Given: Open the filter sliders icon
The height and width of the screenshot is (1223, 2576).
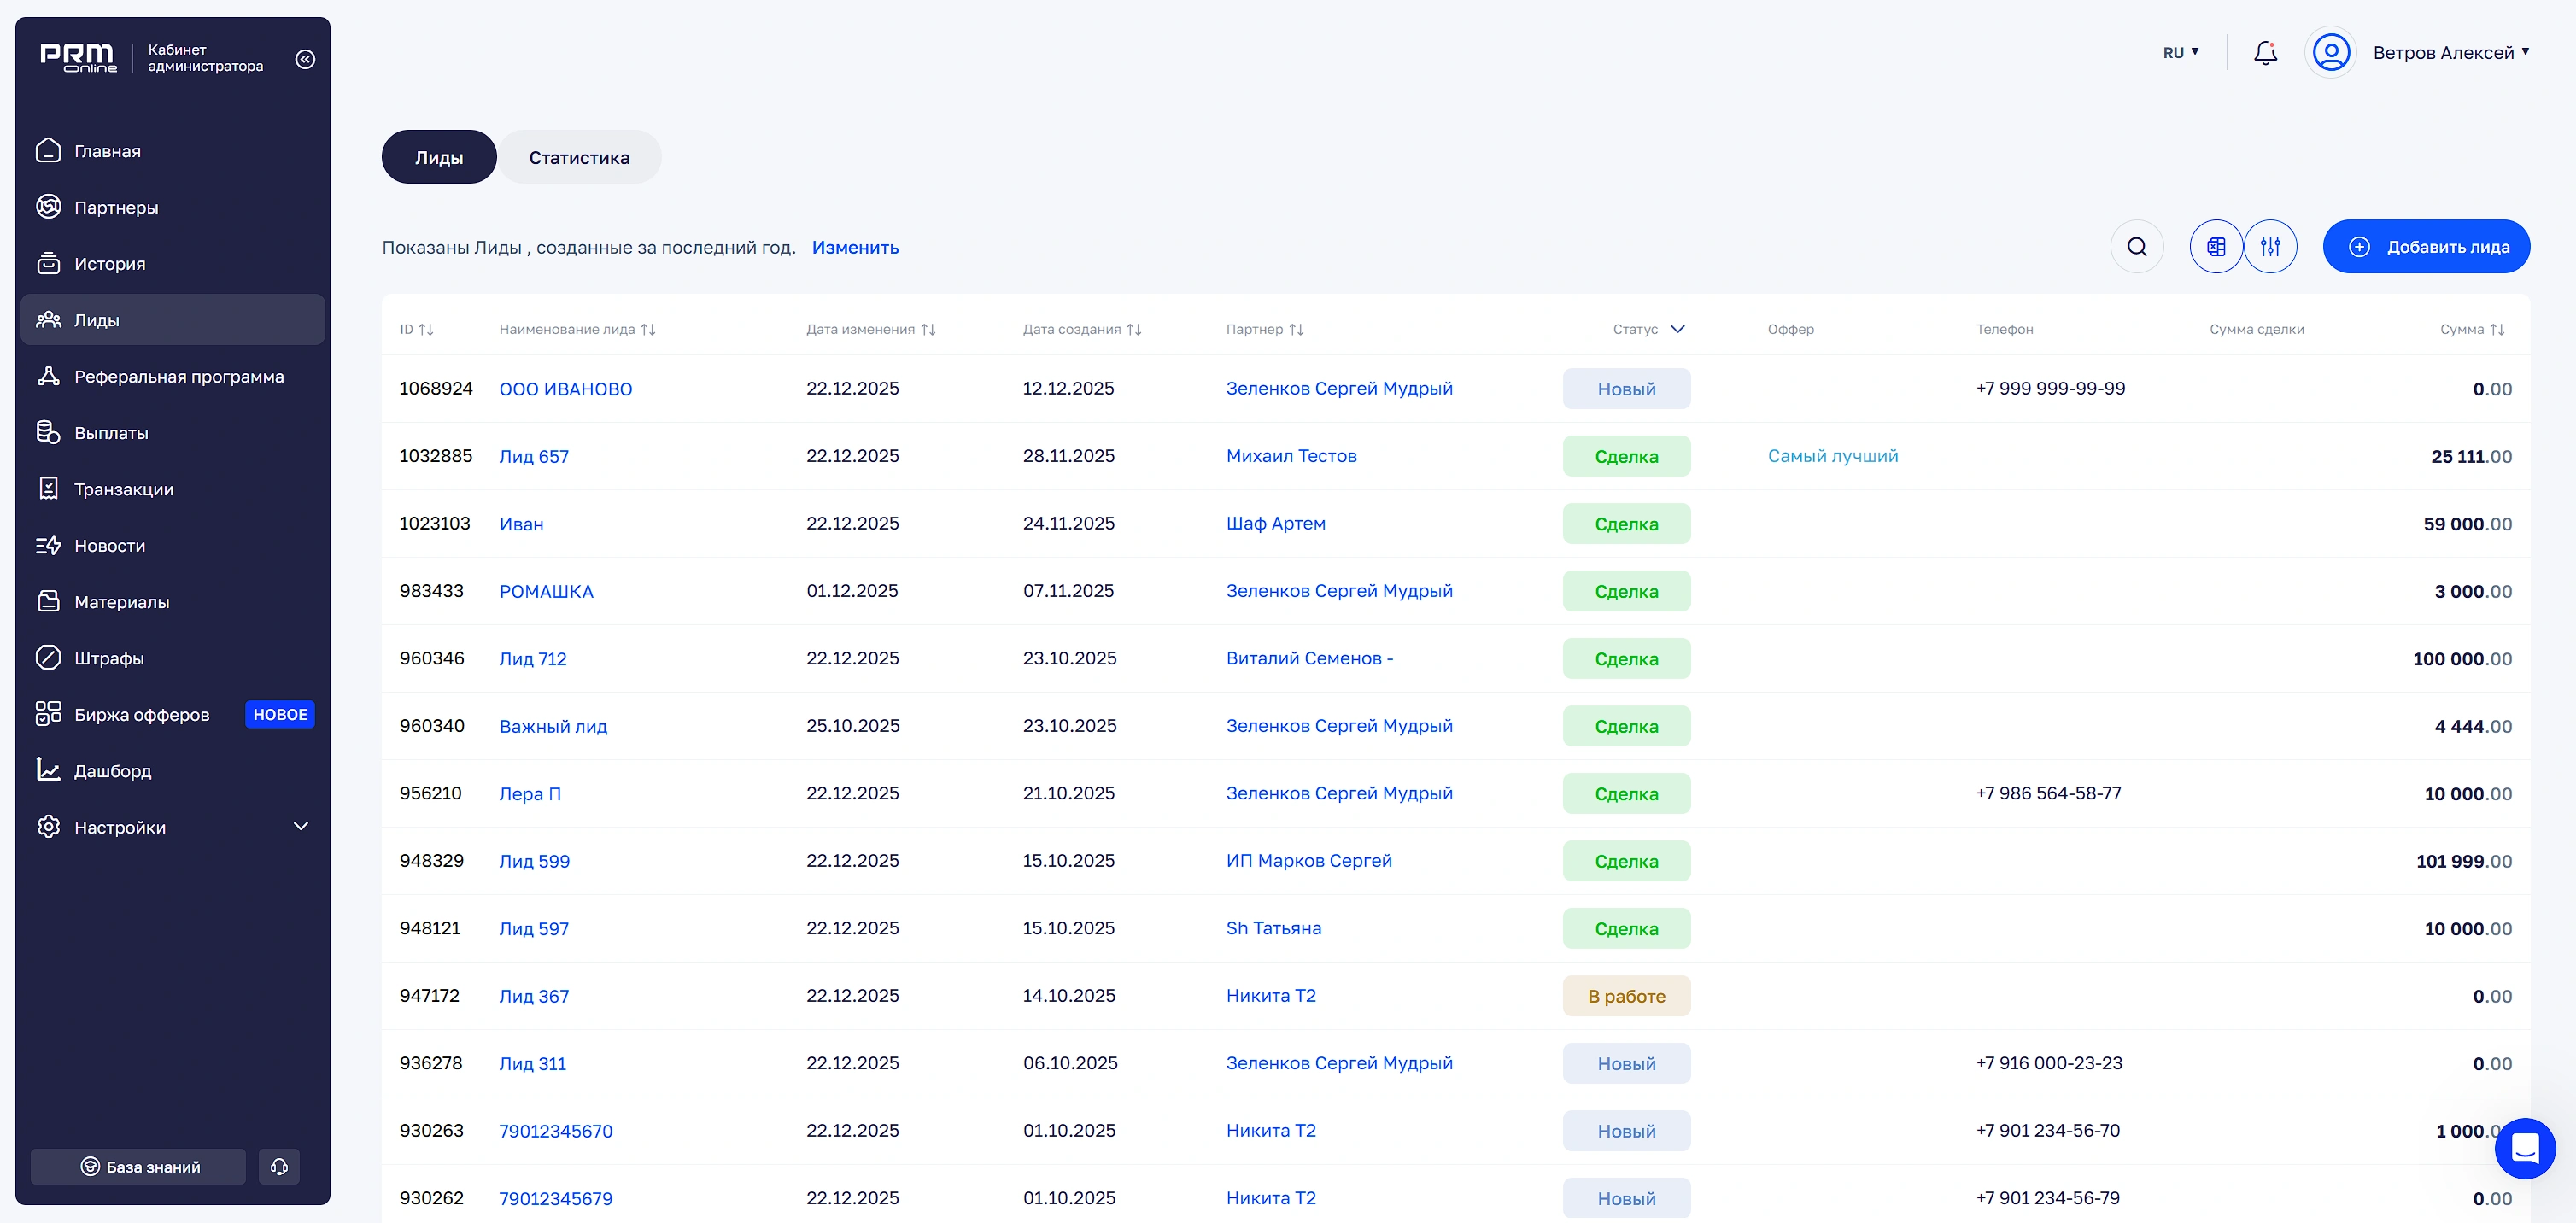Looking at the screenshot, I should pyautogui.click(x=2270, y=247).
